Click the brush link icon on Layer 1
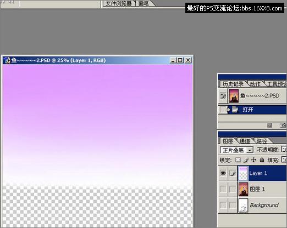 233,173
